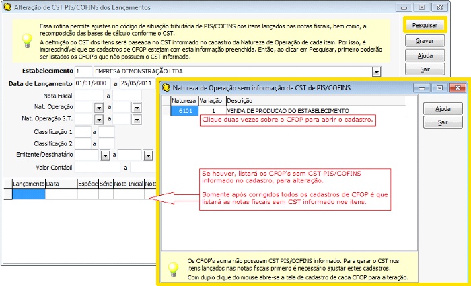Screen dimensions: 471x286
Task: Open Ajuda in the Alteração de CST window
Action: point(425,56)
